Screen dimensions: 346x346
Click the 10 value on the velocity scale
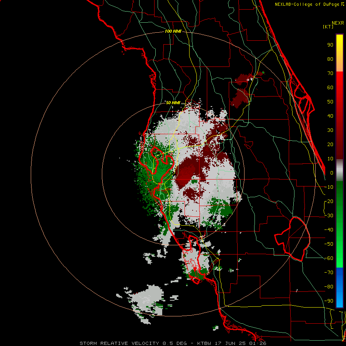click(330, 159)
